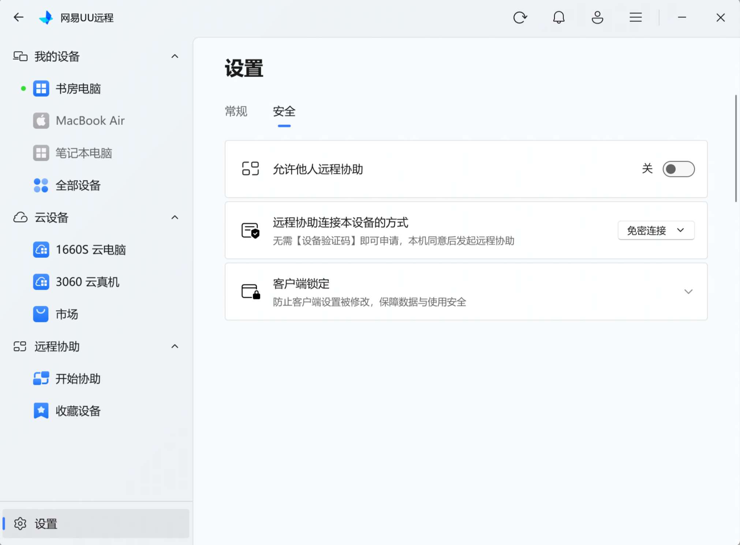
Task: Minimize the window
Action: [x=682, y=17]
